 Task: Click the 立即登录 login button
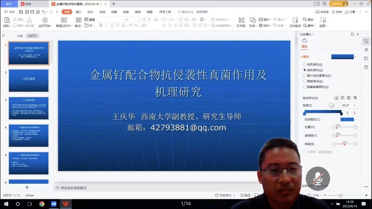pyautogui.click(x=339, y=3)
